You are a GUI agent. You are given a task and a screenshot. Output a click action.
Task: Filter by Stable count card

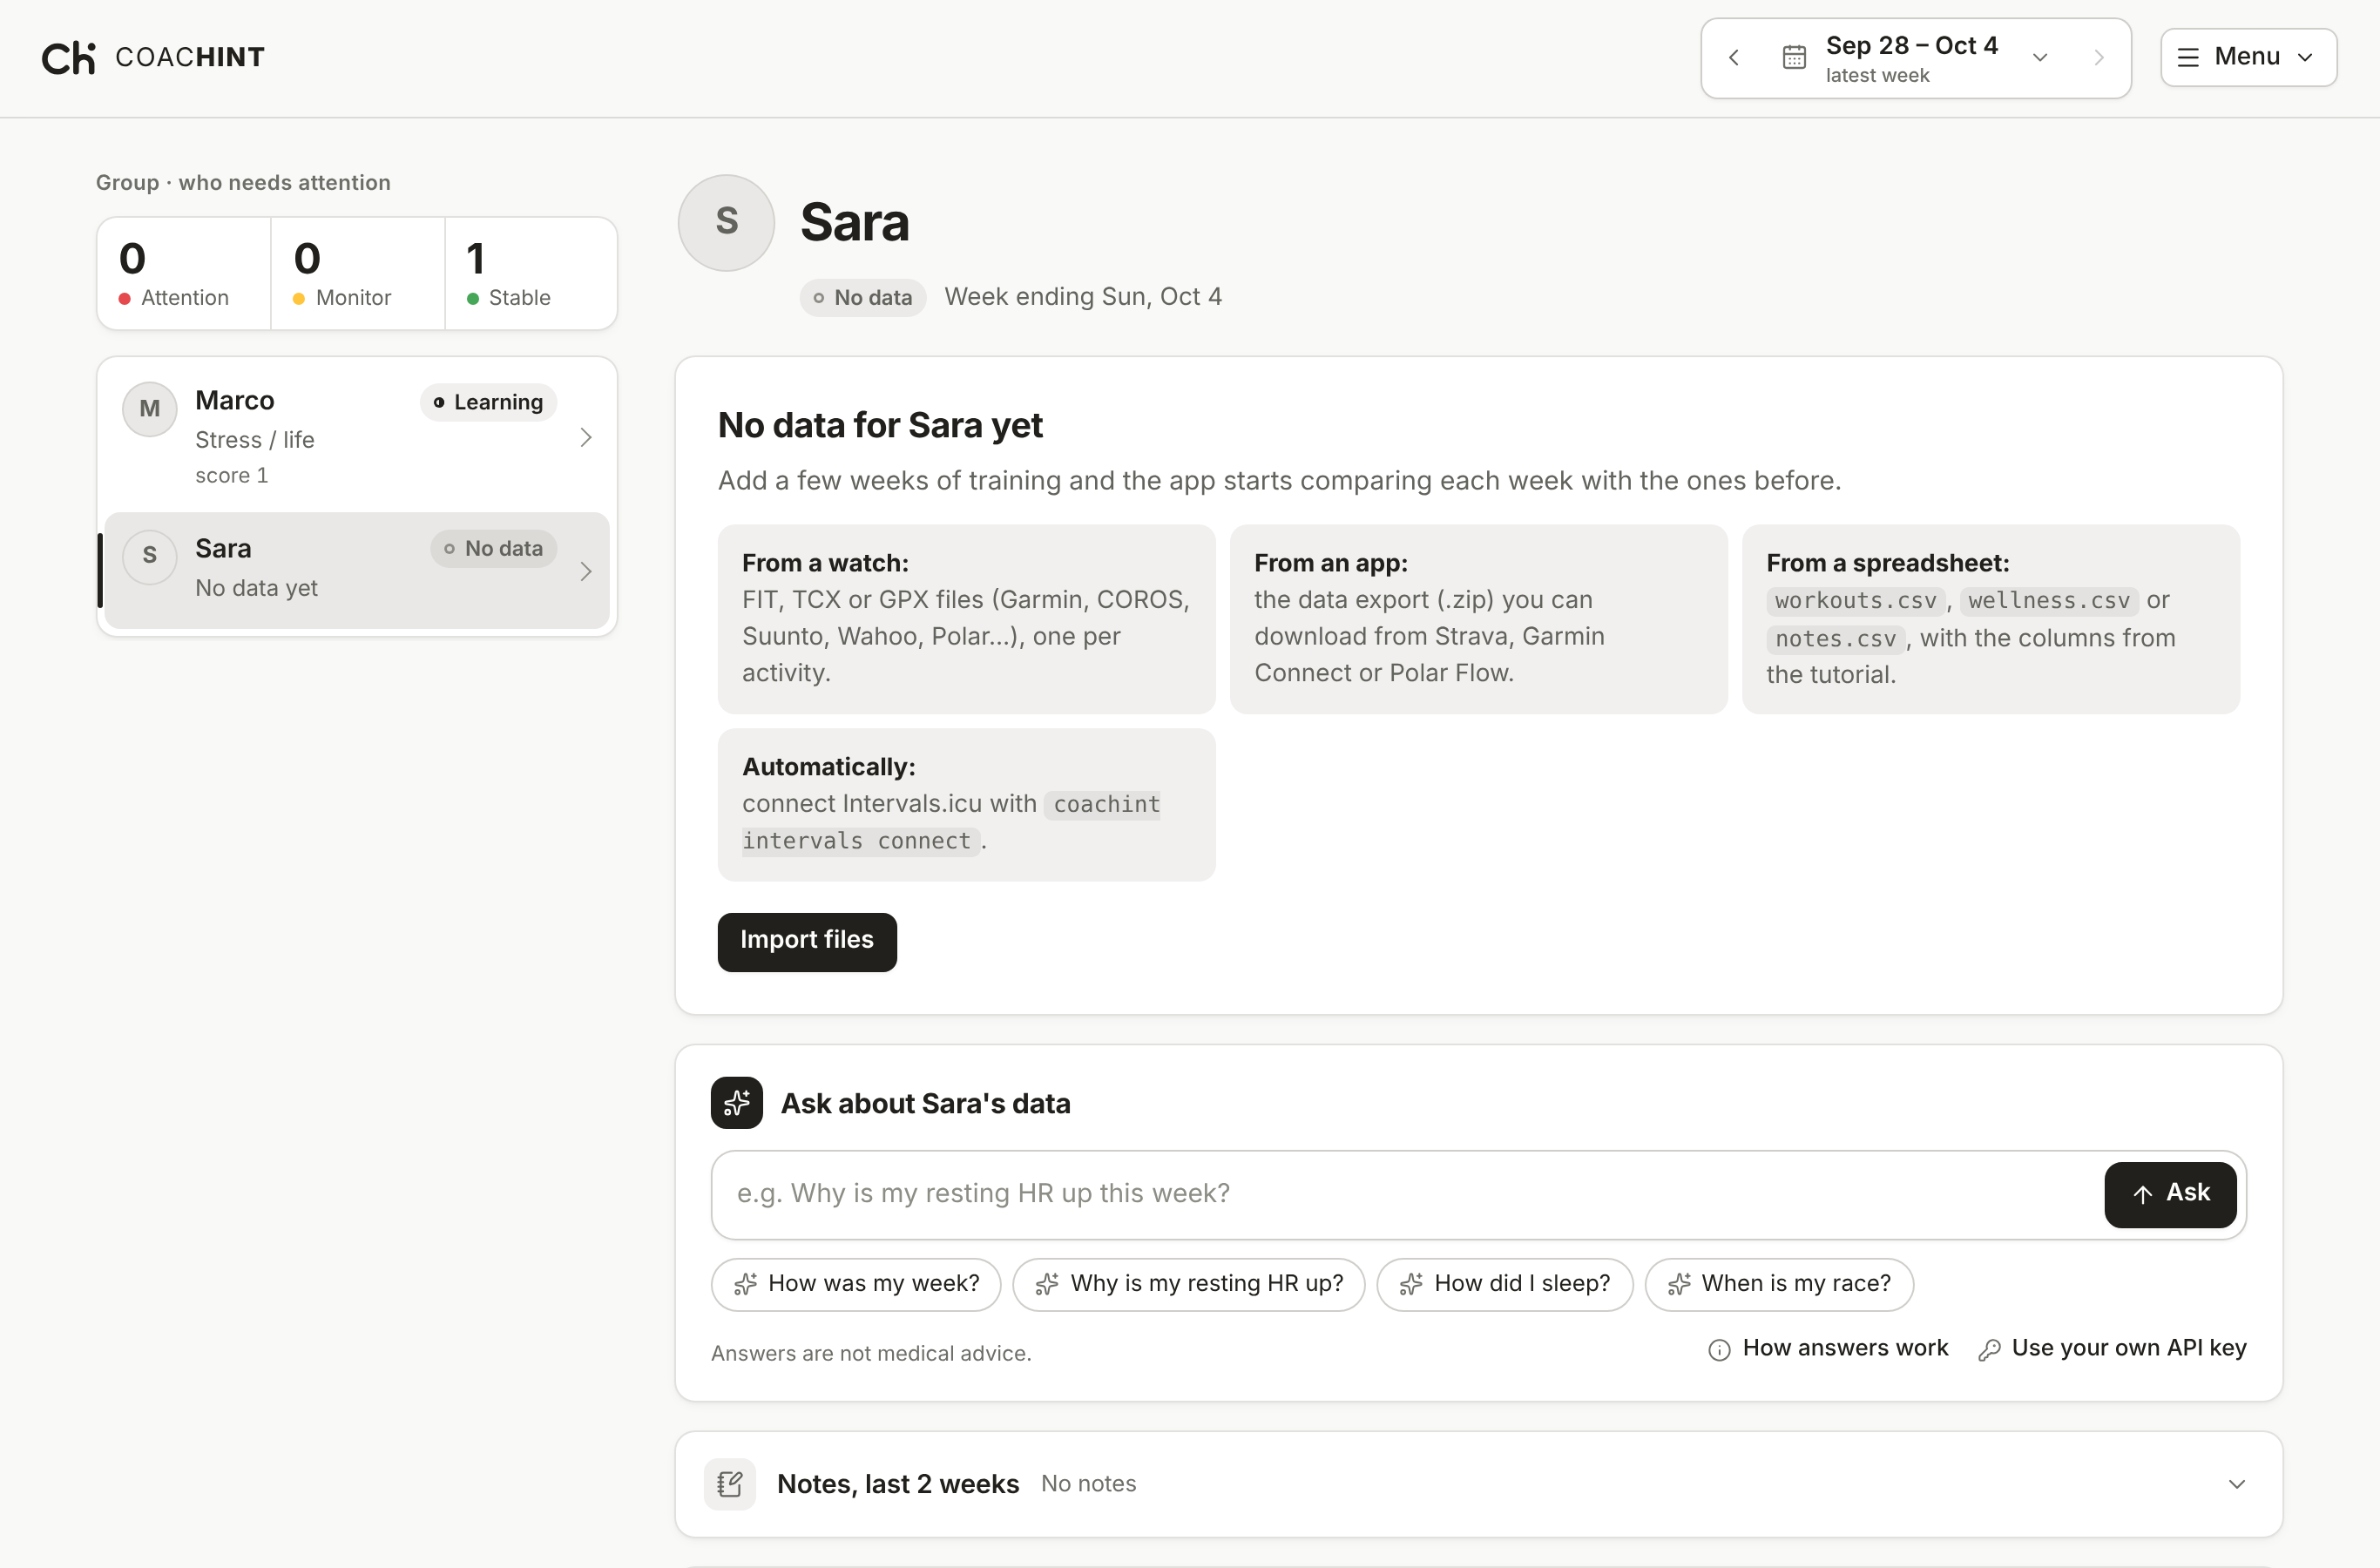pos(531,273)
